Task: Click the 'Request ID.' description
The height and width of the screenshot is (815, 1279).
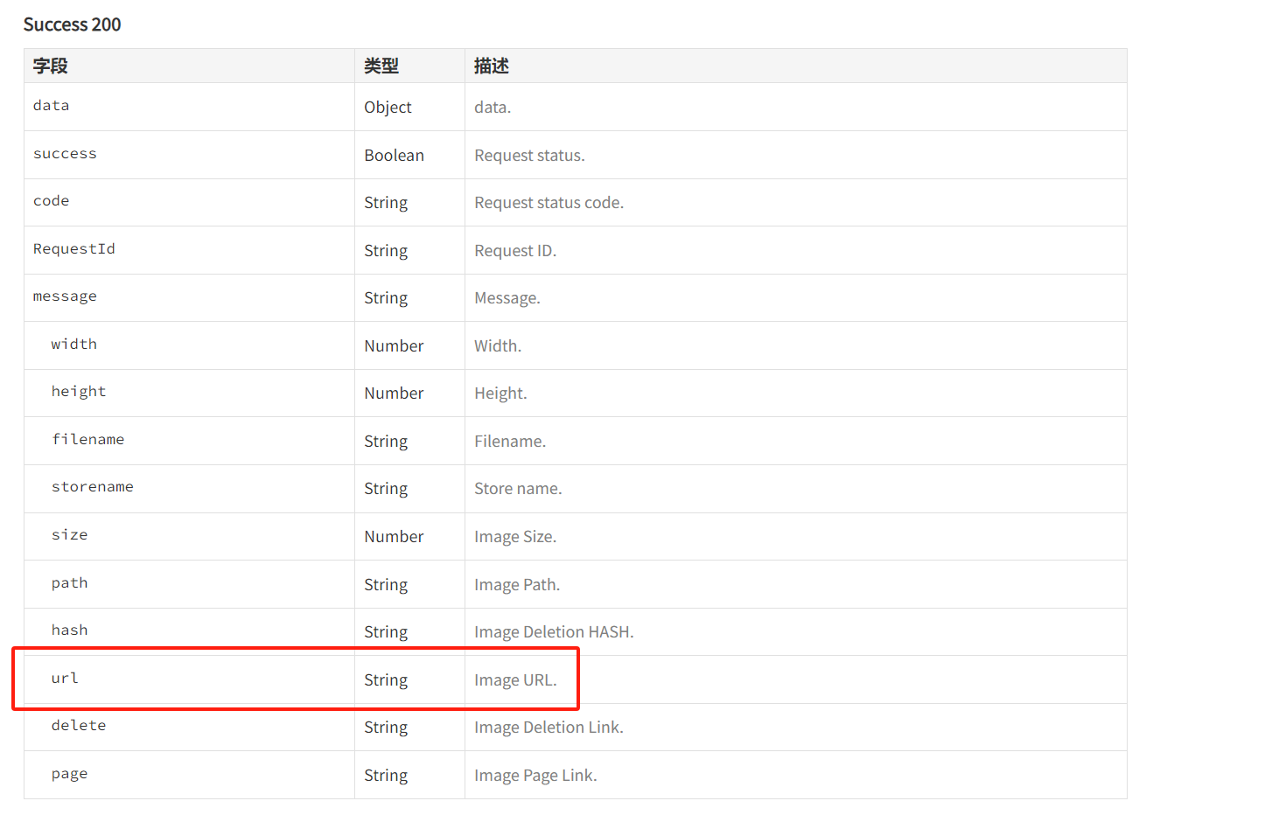Action: pyautogui.click(x=515, y=250)
